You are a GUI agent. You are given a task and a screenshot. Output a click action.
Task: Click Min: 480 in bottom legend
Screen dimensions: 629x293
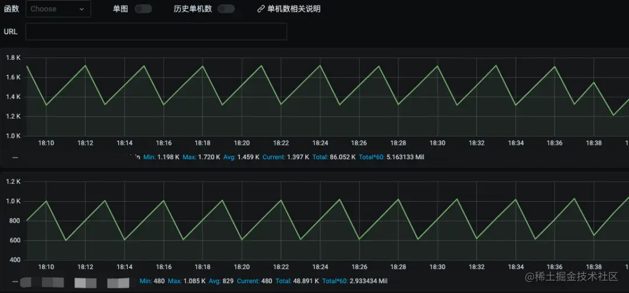pyautogui.click(x=152, y=281)
